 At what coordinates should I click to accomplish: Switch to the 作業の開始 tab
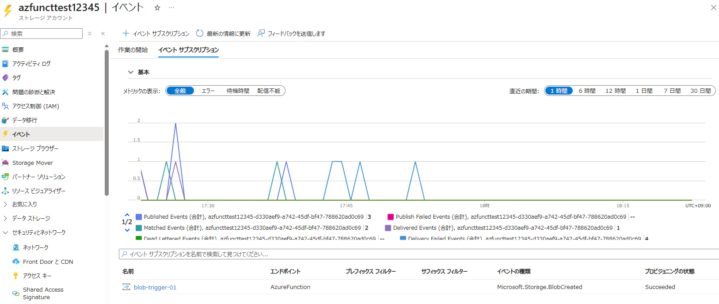133,50
